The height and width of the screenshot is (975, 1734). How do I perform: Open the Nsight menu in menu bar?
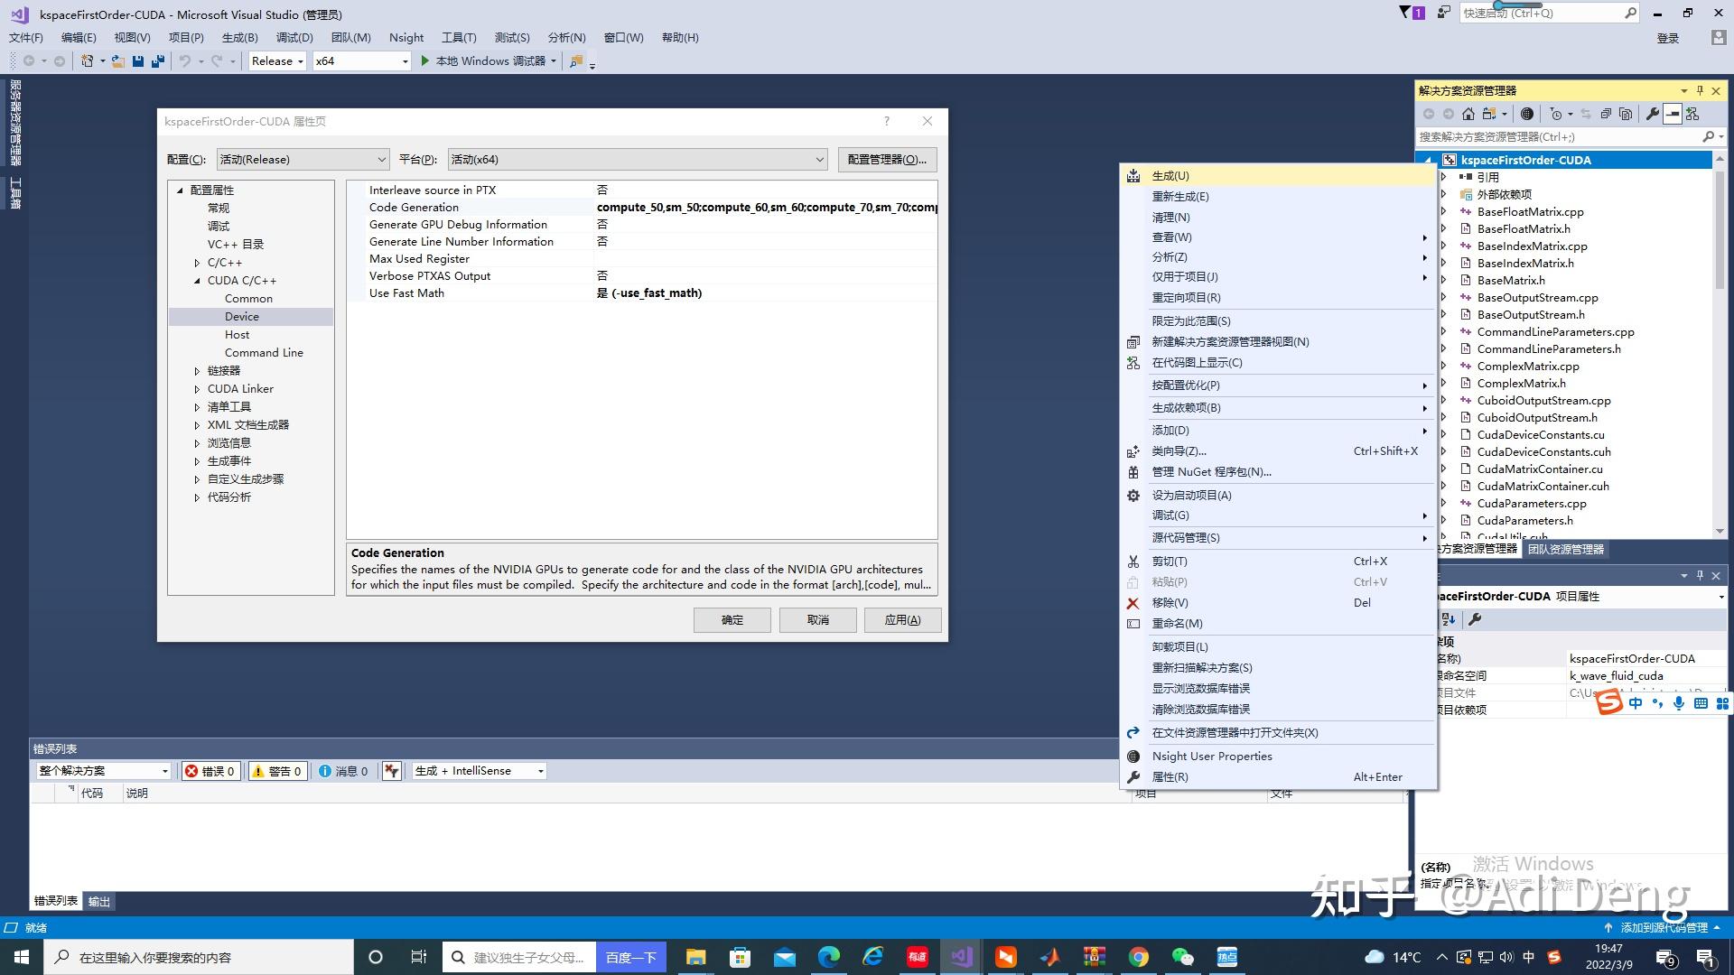(406, 38)
